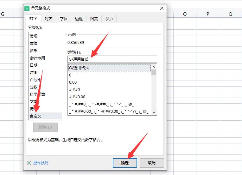Select 常规 in the category list

(34, 36)
